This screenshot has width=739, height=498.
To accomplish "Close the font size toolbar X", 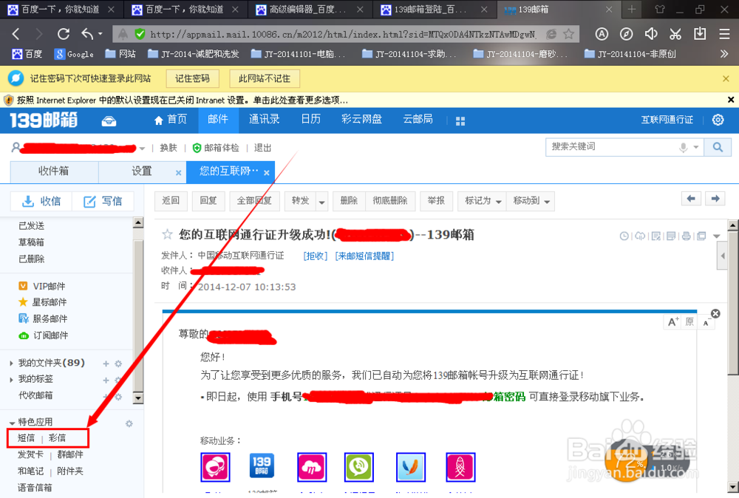I will (715, 313).
